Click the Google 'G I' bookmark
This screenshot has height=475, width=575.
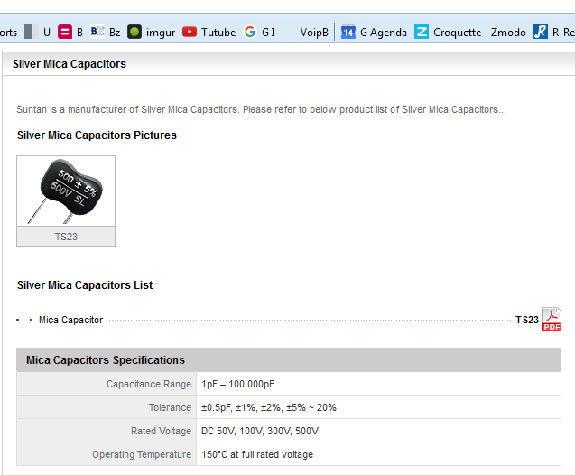click(260, 32)
